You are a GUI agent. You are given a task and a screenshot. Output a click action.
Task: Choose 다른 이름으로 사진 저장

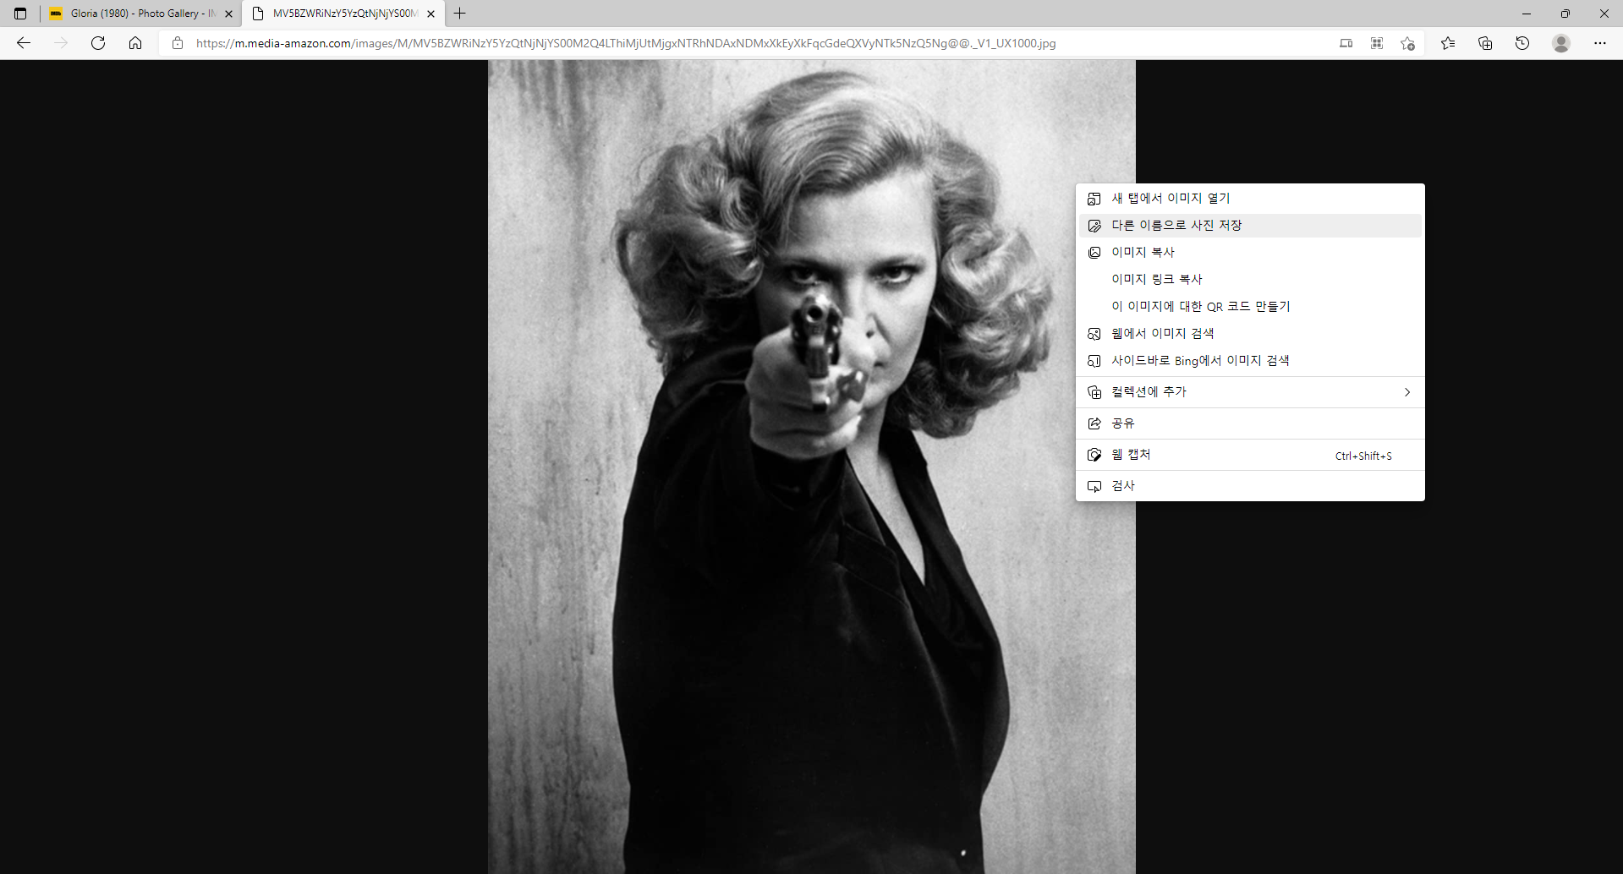coord(1250,226)
